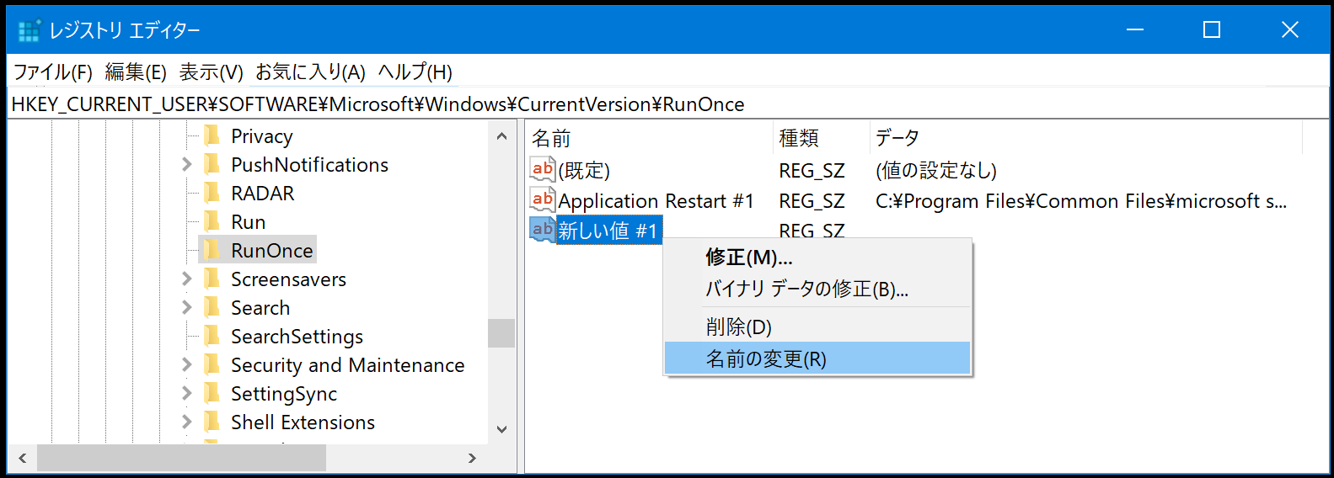Image resolution: width=1334 pixels, height=478 pixels.
Task: Select the PushNotifications key label
Action: [310, 164]
